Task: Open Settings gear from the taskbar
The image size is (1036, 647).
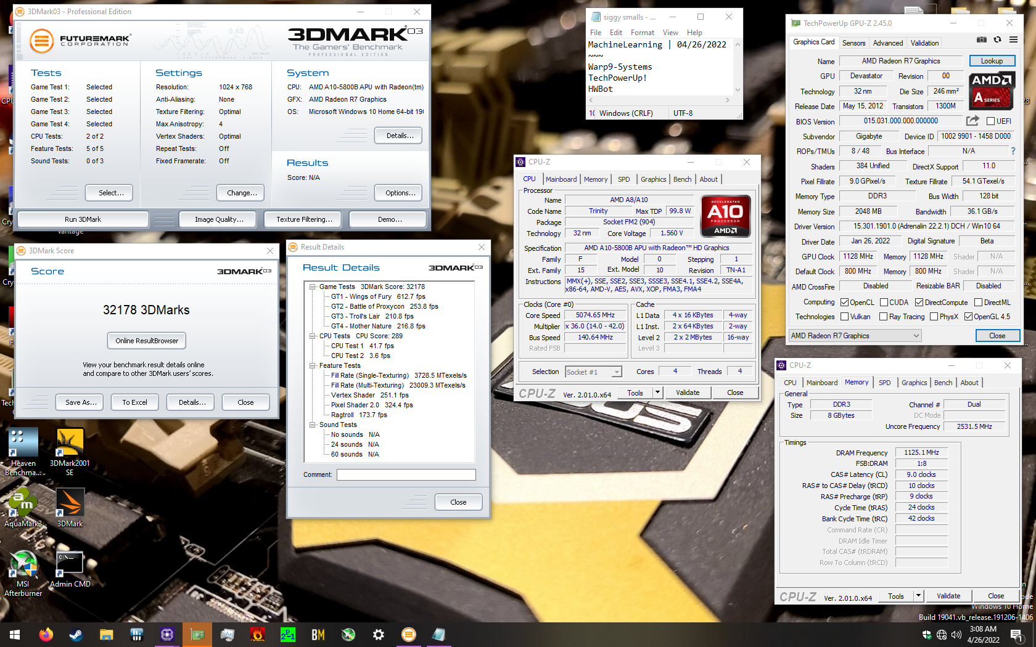Action: pyautogui.click(x=378, y=635)
